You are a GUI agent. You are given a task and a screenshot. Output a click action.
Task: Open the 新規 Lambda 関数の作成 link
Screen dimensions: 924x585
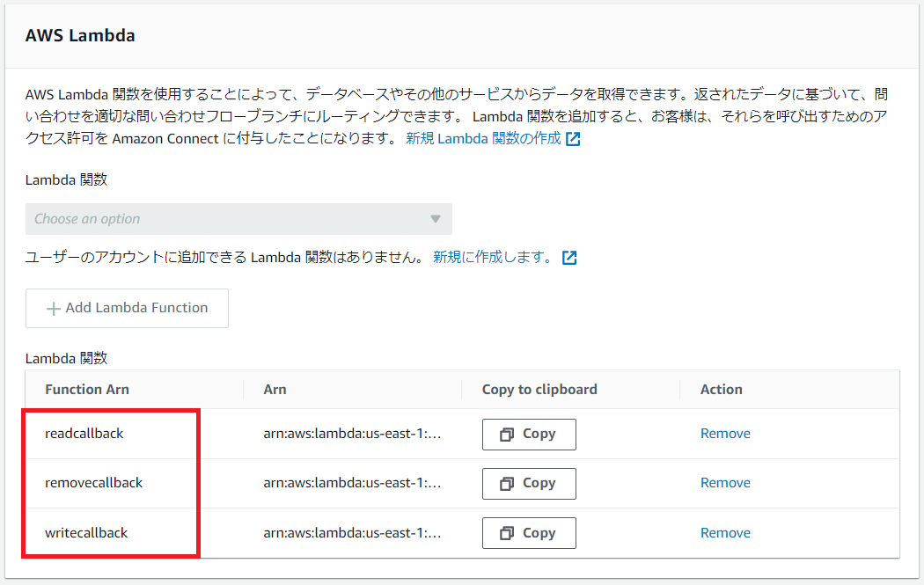click(x=483, y=138)
